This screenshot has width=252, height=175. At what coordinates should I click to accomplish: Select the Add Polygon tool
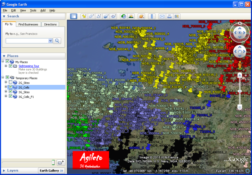pos(92,16)
